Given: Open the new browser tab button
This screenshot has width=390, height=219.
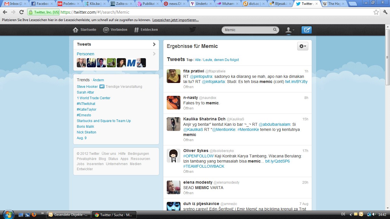Looking at the screenshot, I should pyautogui.click(x=353, y=4).
